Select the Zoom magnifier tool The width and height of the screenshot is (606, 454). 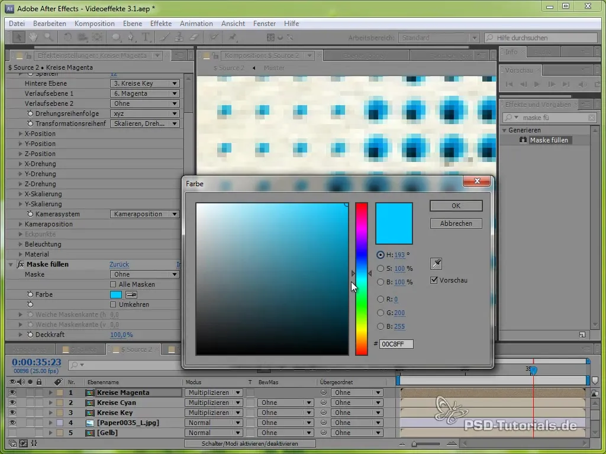click(49, 37)
